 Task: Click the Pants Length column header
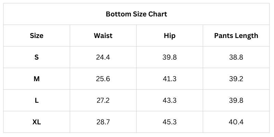coord(236,36)
